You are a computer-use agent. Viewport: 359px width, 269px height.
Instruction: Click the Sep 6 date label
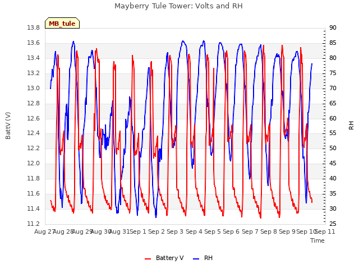click(231, 231)
